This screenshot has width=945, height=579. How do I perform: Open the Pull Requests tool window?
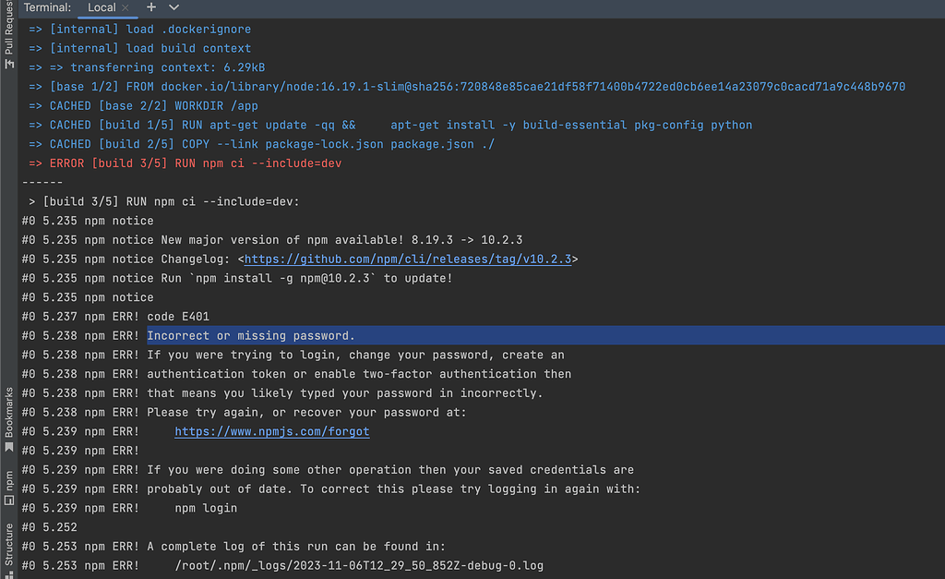coord(9,37)
